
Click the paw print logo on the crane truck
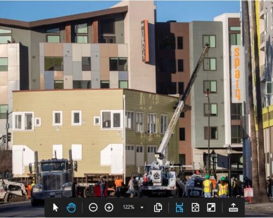[157, 176]
